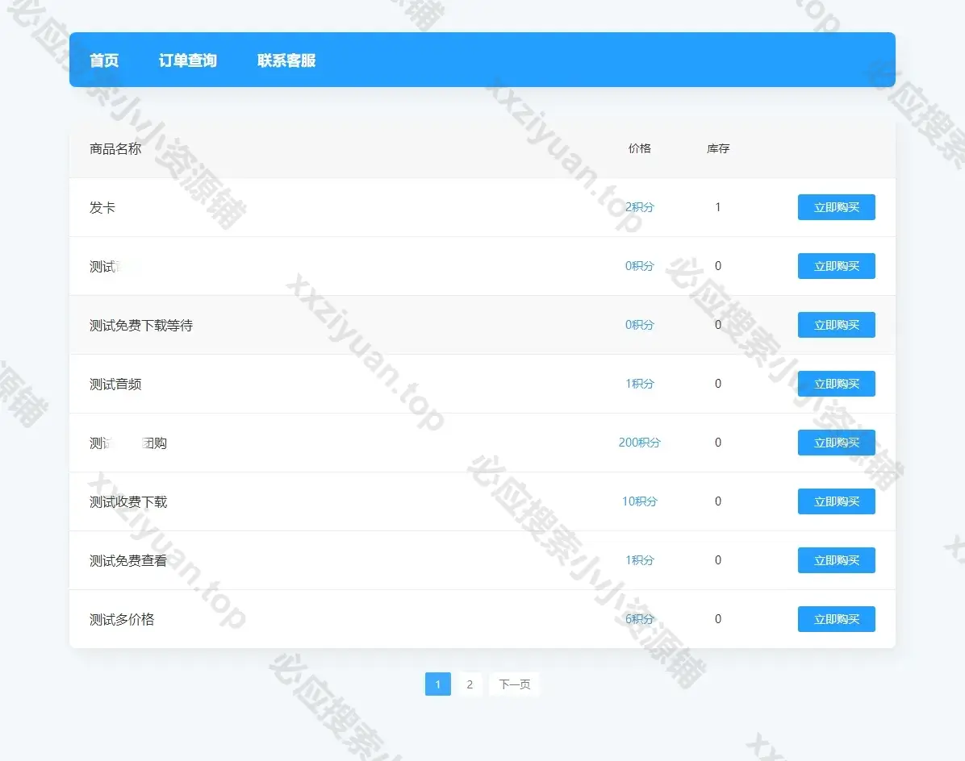965x761 pixels.
Task: Click the 测试多价格 product name
Action: [x=122, y=620]
